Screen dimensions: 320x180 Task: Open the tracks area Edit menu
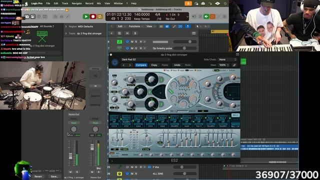tap(121, 26)
